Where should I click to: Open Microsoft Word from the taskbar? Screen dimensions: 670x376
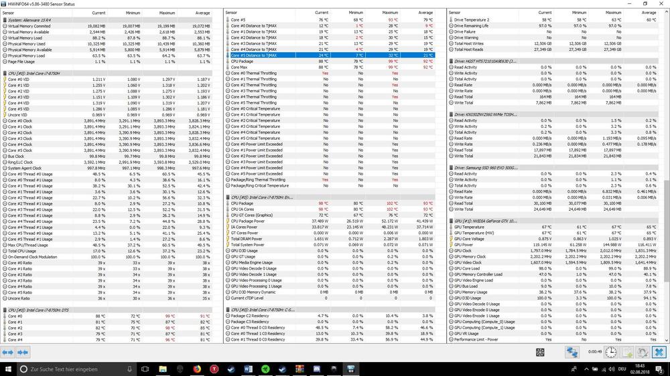coord(249,369)
